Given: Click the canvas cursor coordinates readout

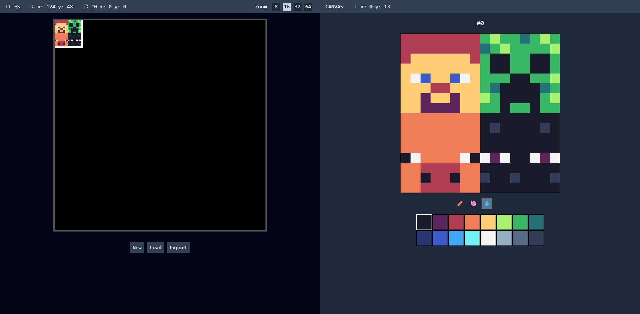Looking at the screenshot, I should tap(372, 7).
